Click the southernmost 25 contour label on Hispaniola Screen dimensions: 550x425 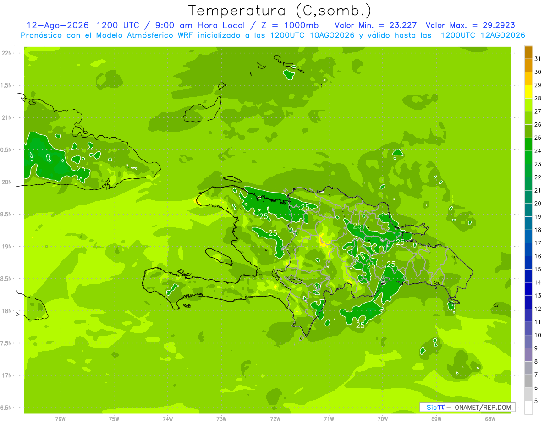tap(360, 325)
